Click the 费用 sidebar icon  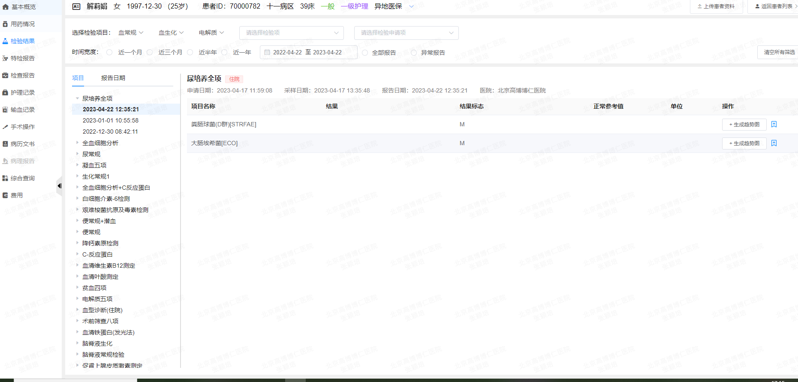click(x=5, y=195)
